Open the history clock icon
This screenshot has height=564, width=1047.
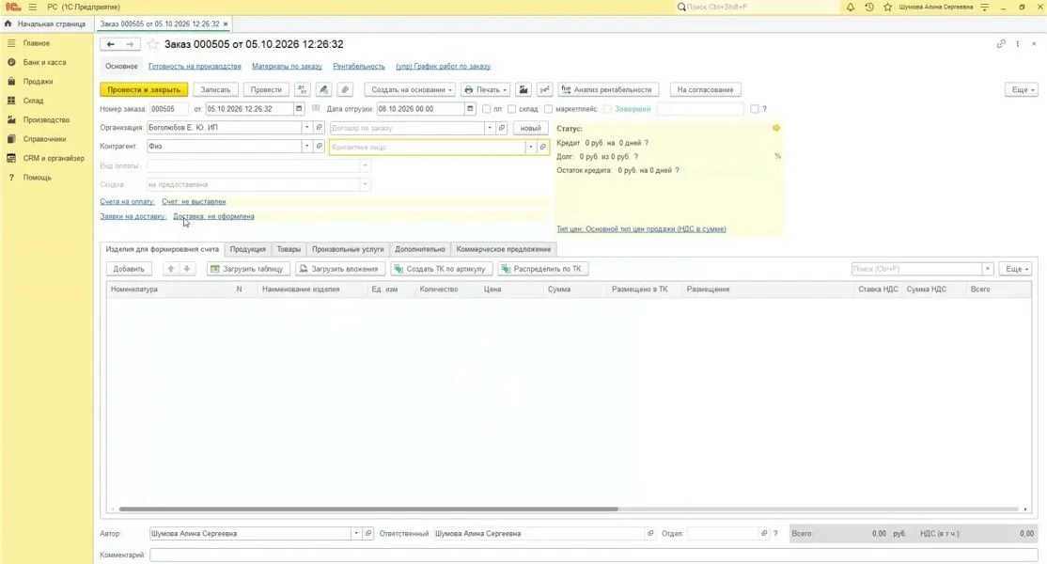click(x=868, y=7)
